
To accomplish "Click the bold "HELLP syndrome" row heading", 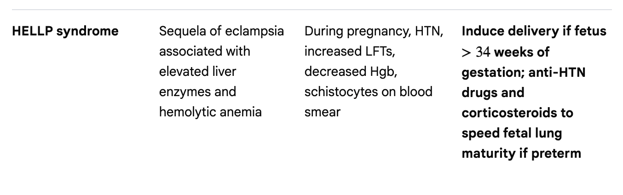I will [x=65, y=31].
